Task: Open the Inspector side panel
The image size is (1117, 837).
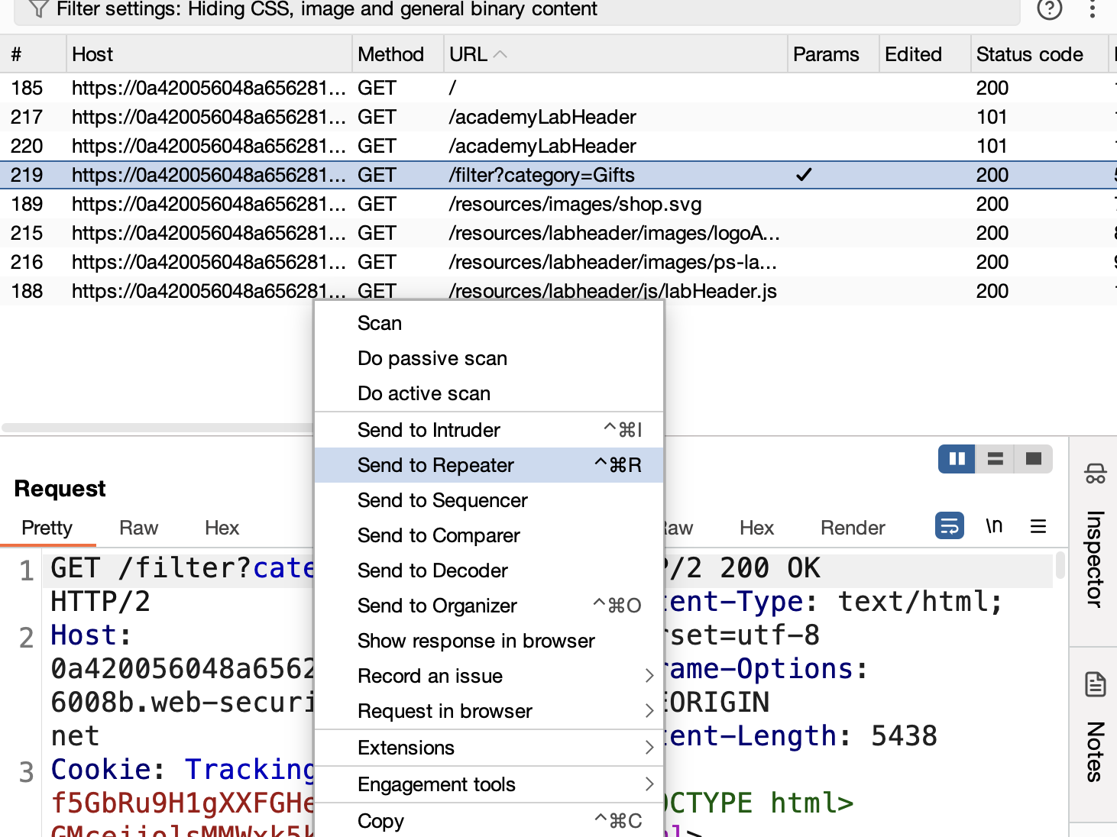Action: tap(1094, 535)
